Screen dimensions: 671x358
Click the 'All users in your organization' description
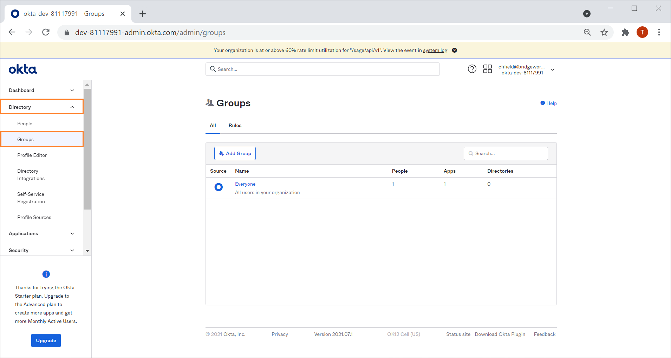[x=267, y=192]
